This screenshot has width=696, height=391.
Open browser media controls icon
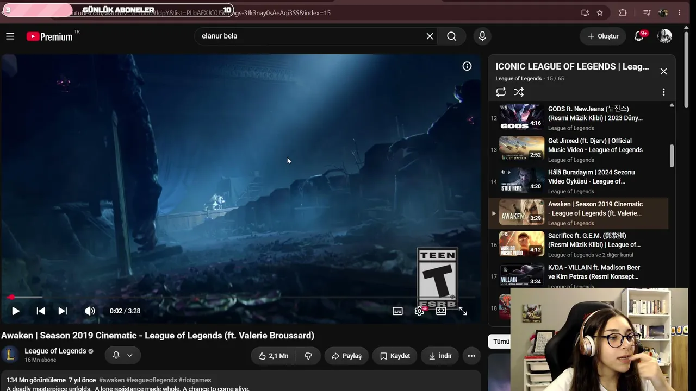tap(647, 12)
